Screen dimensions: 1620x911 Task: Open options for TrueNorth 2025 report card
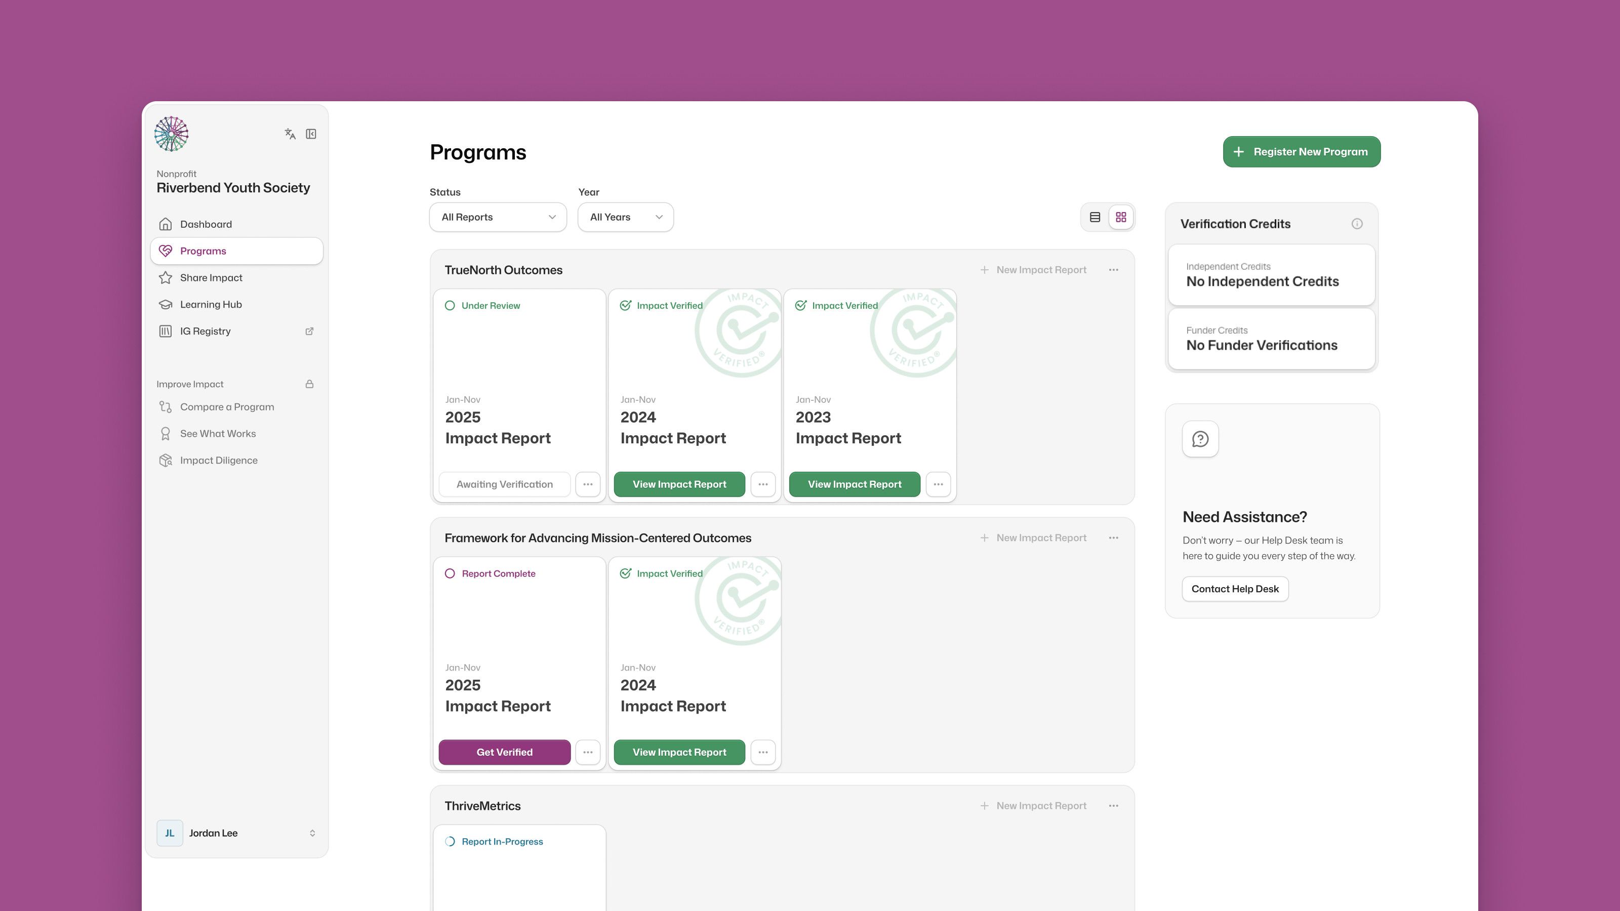(588, 484)
